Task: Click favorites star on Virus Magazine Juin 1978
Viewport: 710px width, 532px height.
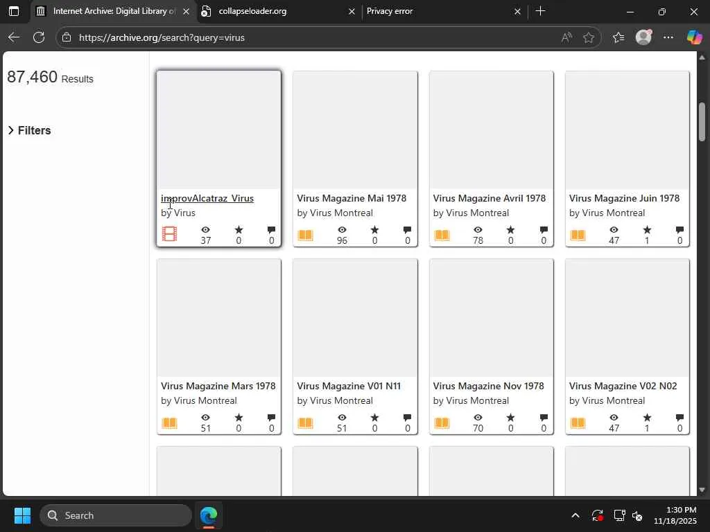Action: [x=647, y=230]
